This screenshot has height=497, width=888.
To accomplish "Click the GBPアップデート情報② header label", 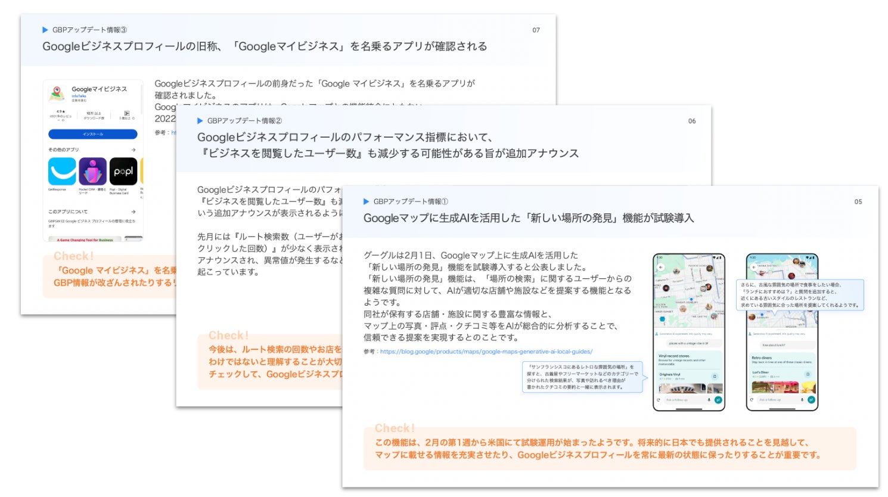I will pyautogui.click(x=244, y=120).
